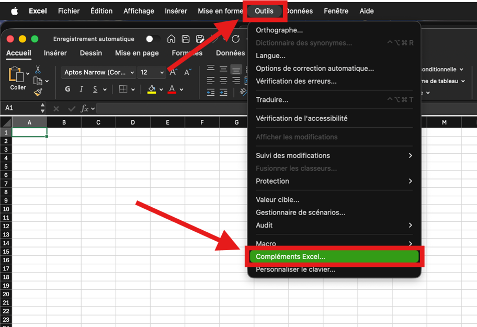This screenshot has height=327, width=477.
Task: Open the borders dropdown arrow
Action: [133, 89]
